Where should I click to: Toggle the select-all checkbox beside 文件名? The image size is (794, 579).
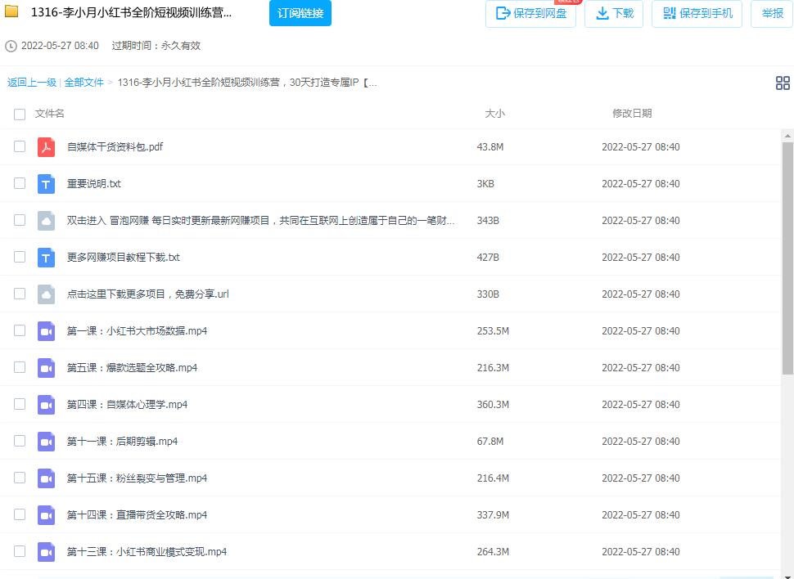[x=20, y=114]
